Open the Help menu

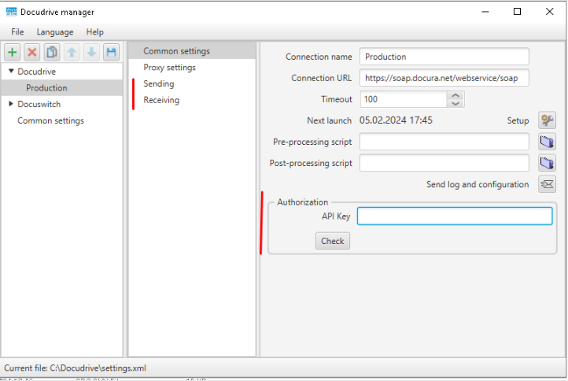tap(95, 32)
